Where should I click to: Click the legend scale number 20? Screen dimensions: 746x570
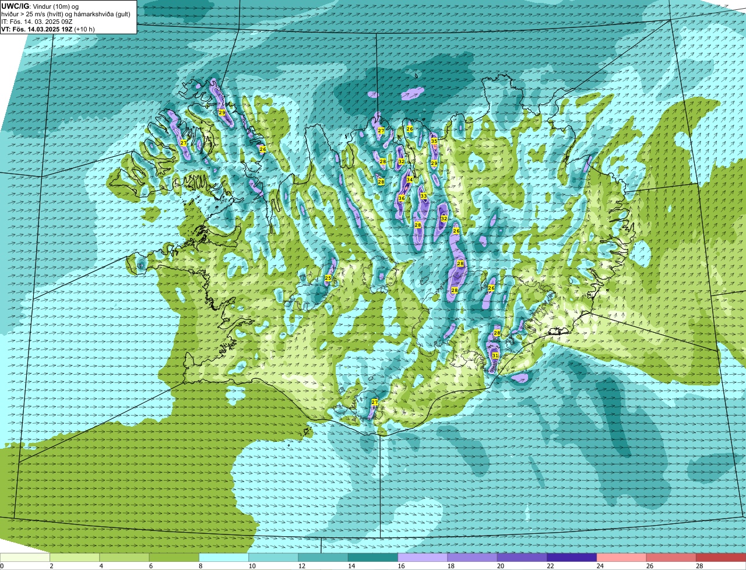pos(500,566)
